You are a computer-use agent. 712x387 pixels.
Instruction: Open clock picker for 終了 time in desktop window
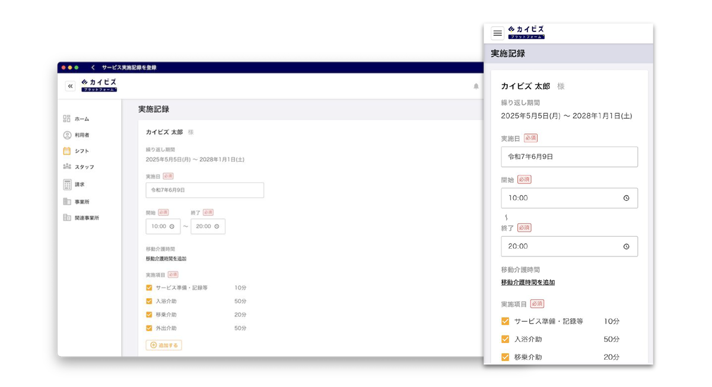(217, 226)
